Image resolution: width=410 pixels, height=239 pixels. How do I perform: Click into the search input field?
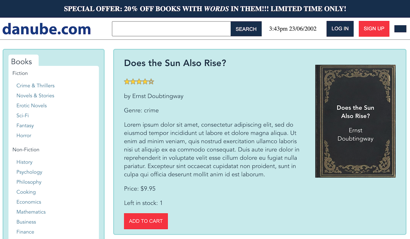click(172, 29)
